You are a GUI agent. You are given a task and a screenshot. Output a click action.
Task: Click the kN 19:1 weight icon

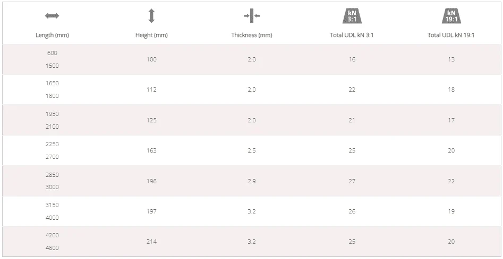click(451, 16)
